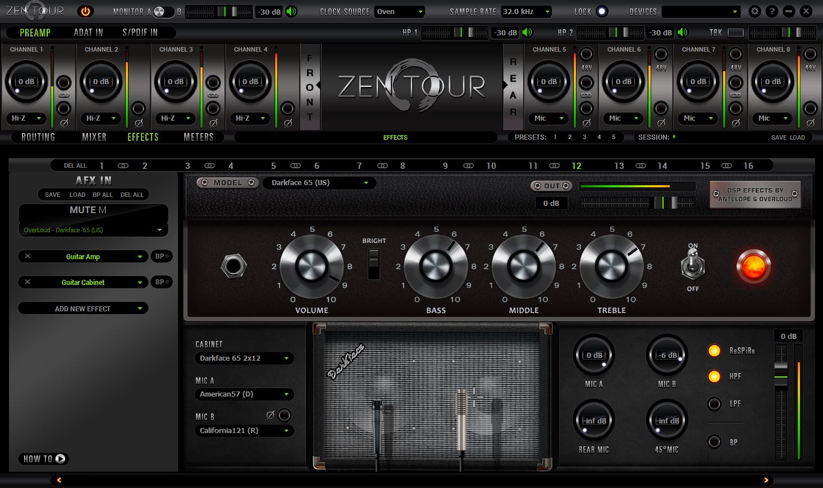Open the Mic A American57 dropdown
Image resolution: width=823 pixels, height=488 pixels.
point(244,394)
